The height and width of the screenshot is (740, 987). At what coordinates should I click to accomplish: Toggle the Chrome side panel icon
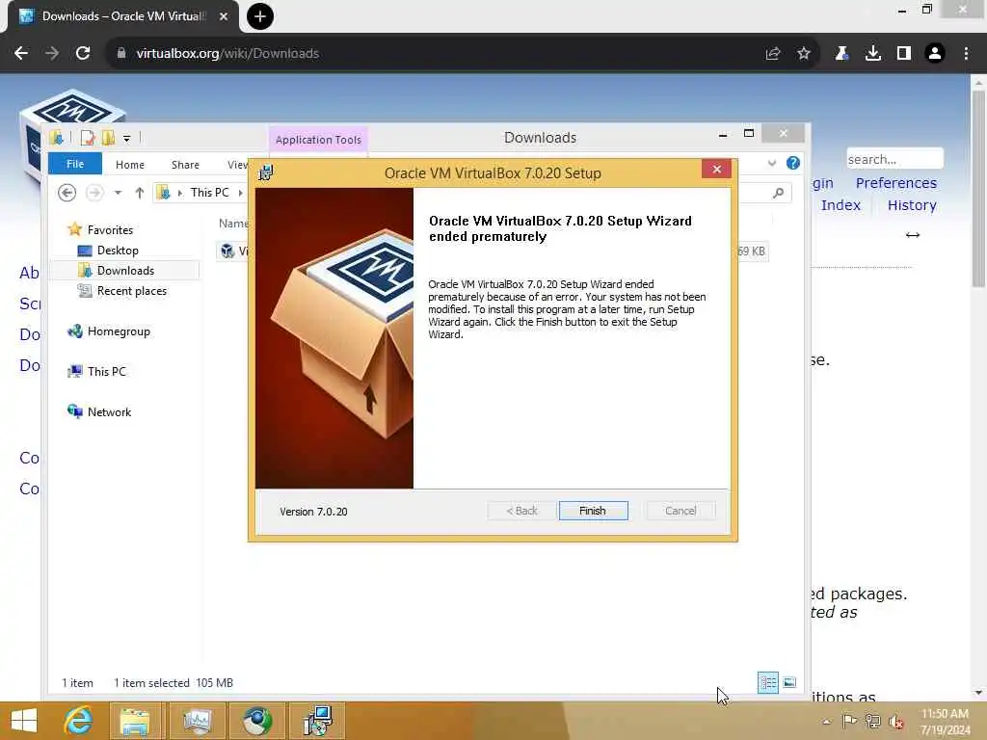tap(904, 54)
